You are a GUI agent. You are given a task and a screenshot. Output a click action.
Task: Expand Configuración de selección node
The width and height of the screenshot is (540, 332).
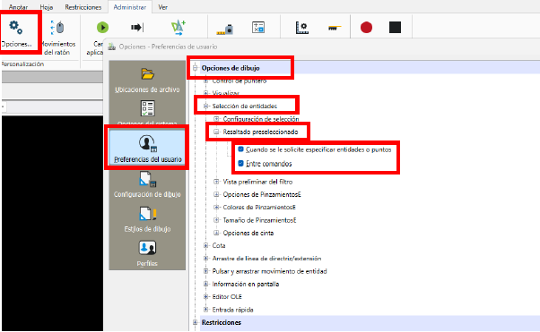pyautogui.click(x=216, y=119)
